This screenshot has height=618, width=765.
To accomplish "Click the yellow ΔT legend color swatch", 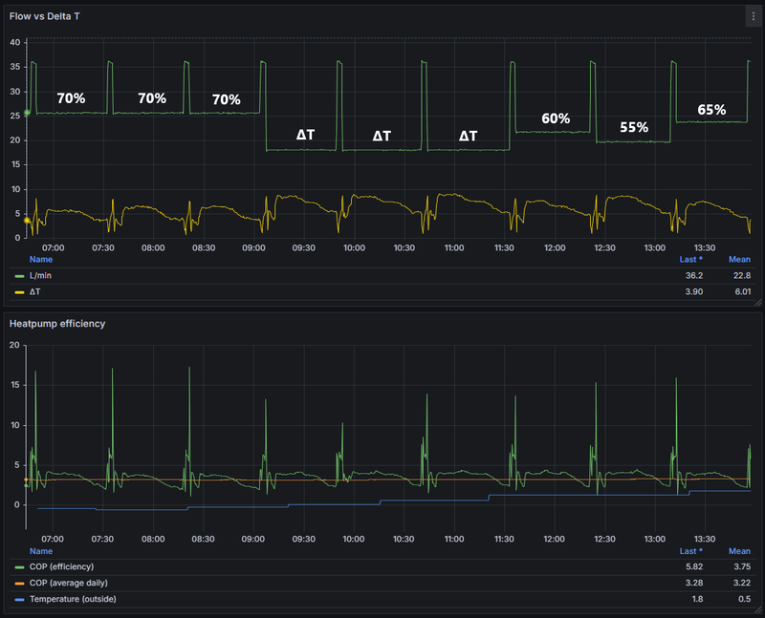I will 20,291.
